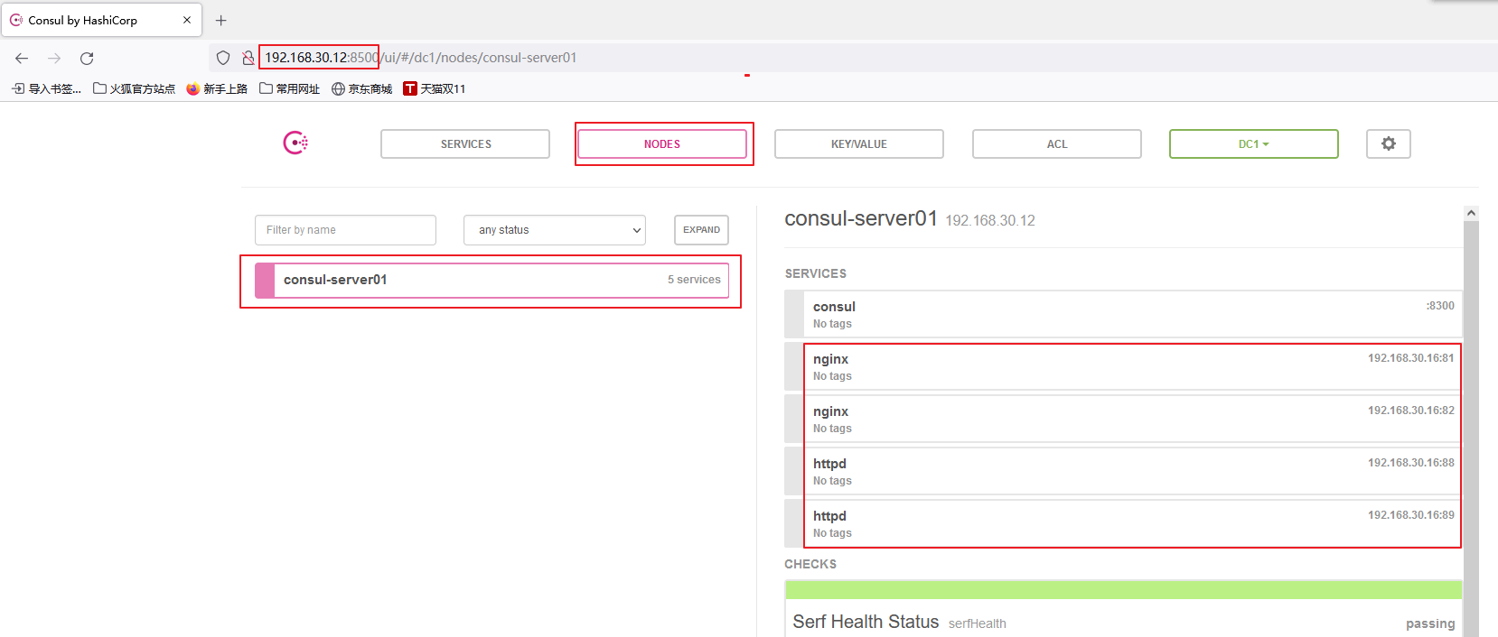Click the passing status text

tap(1430, 623)
